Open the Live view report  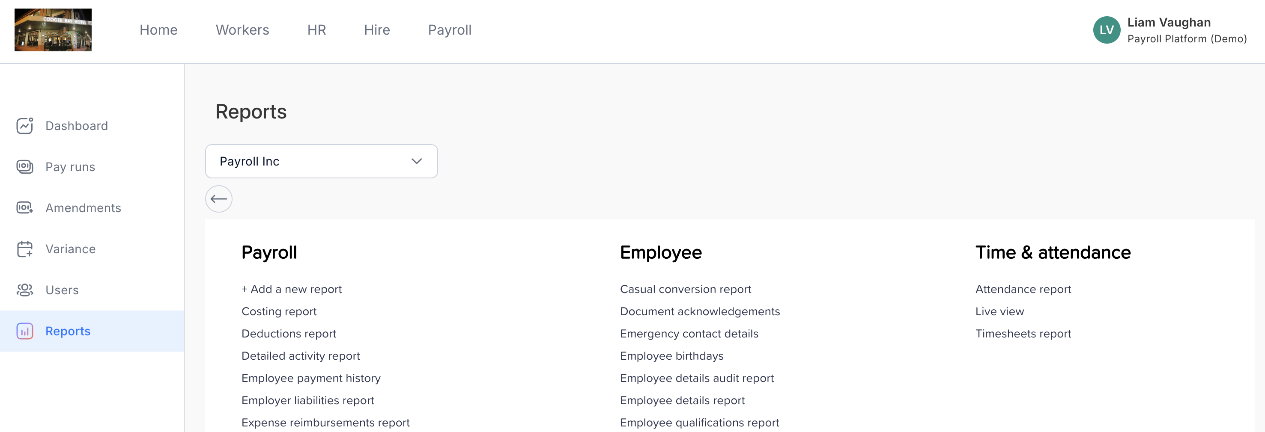(x=999, y=311)
